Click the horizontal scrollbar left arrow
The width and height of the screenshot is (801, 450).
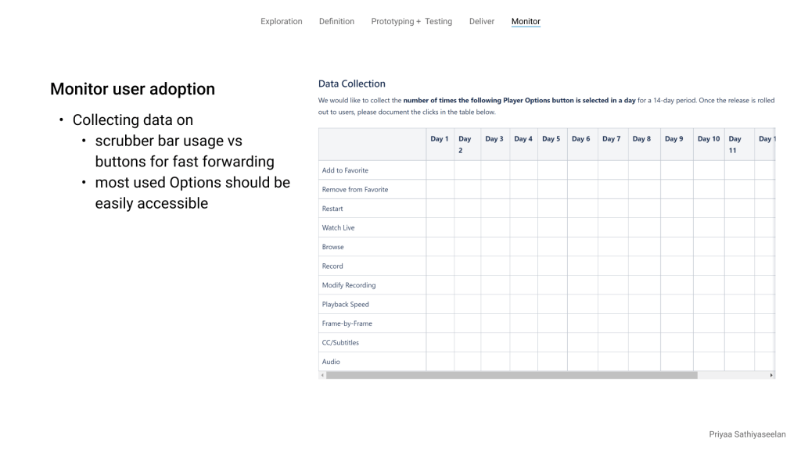[x=322, y=375]
